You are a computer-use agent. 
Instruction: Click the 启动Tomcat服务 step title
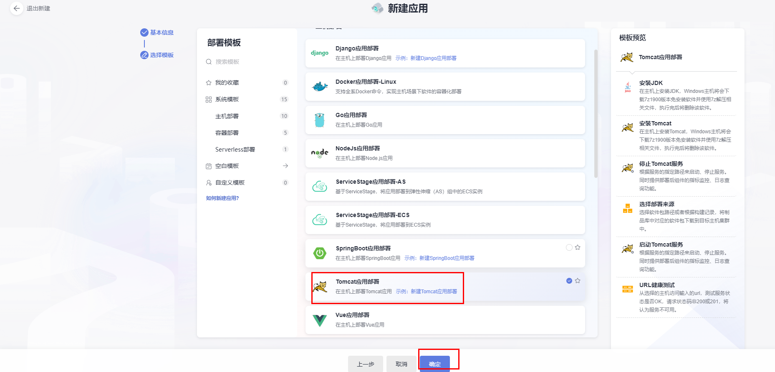661,245
